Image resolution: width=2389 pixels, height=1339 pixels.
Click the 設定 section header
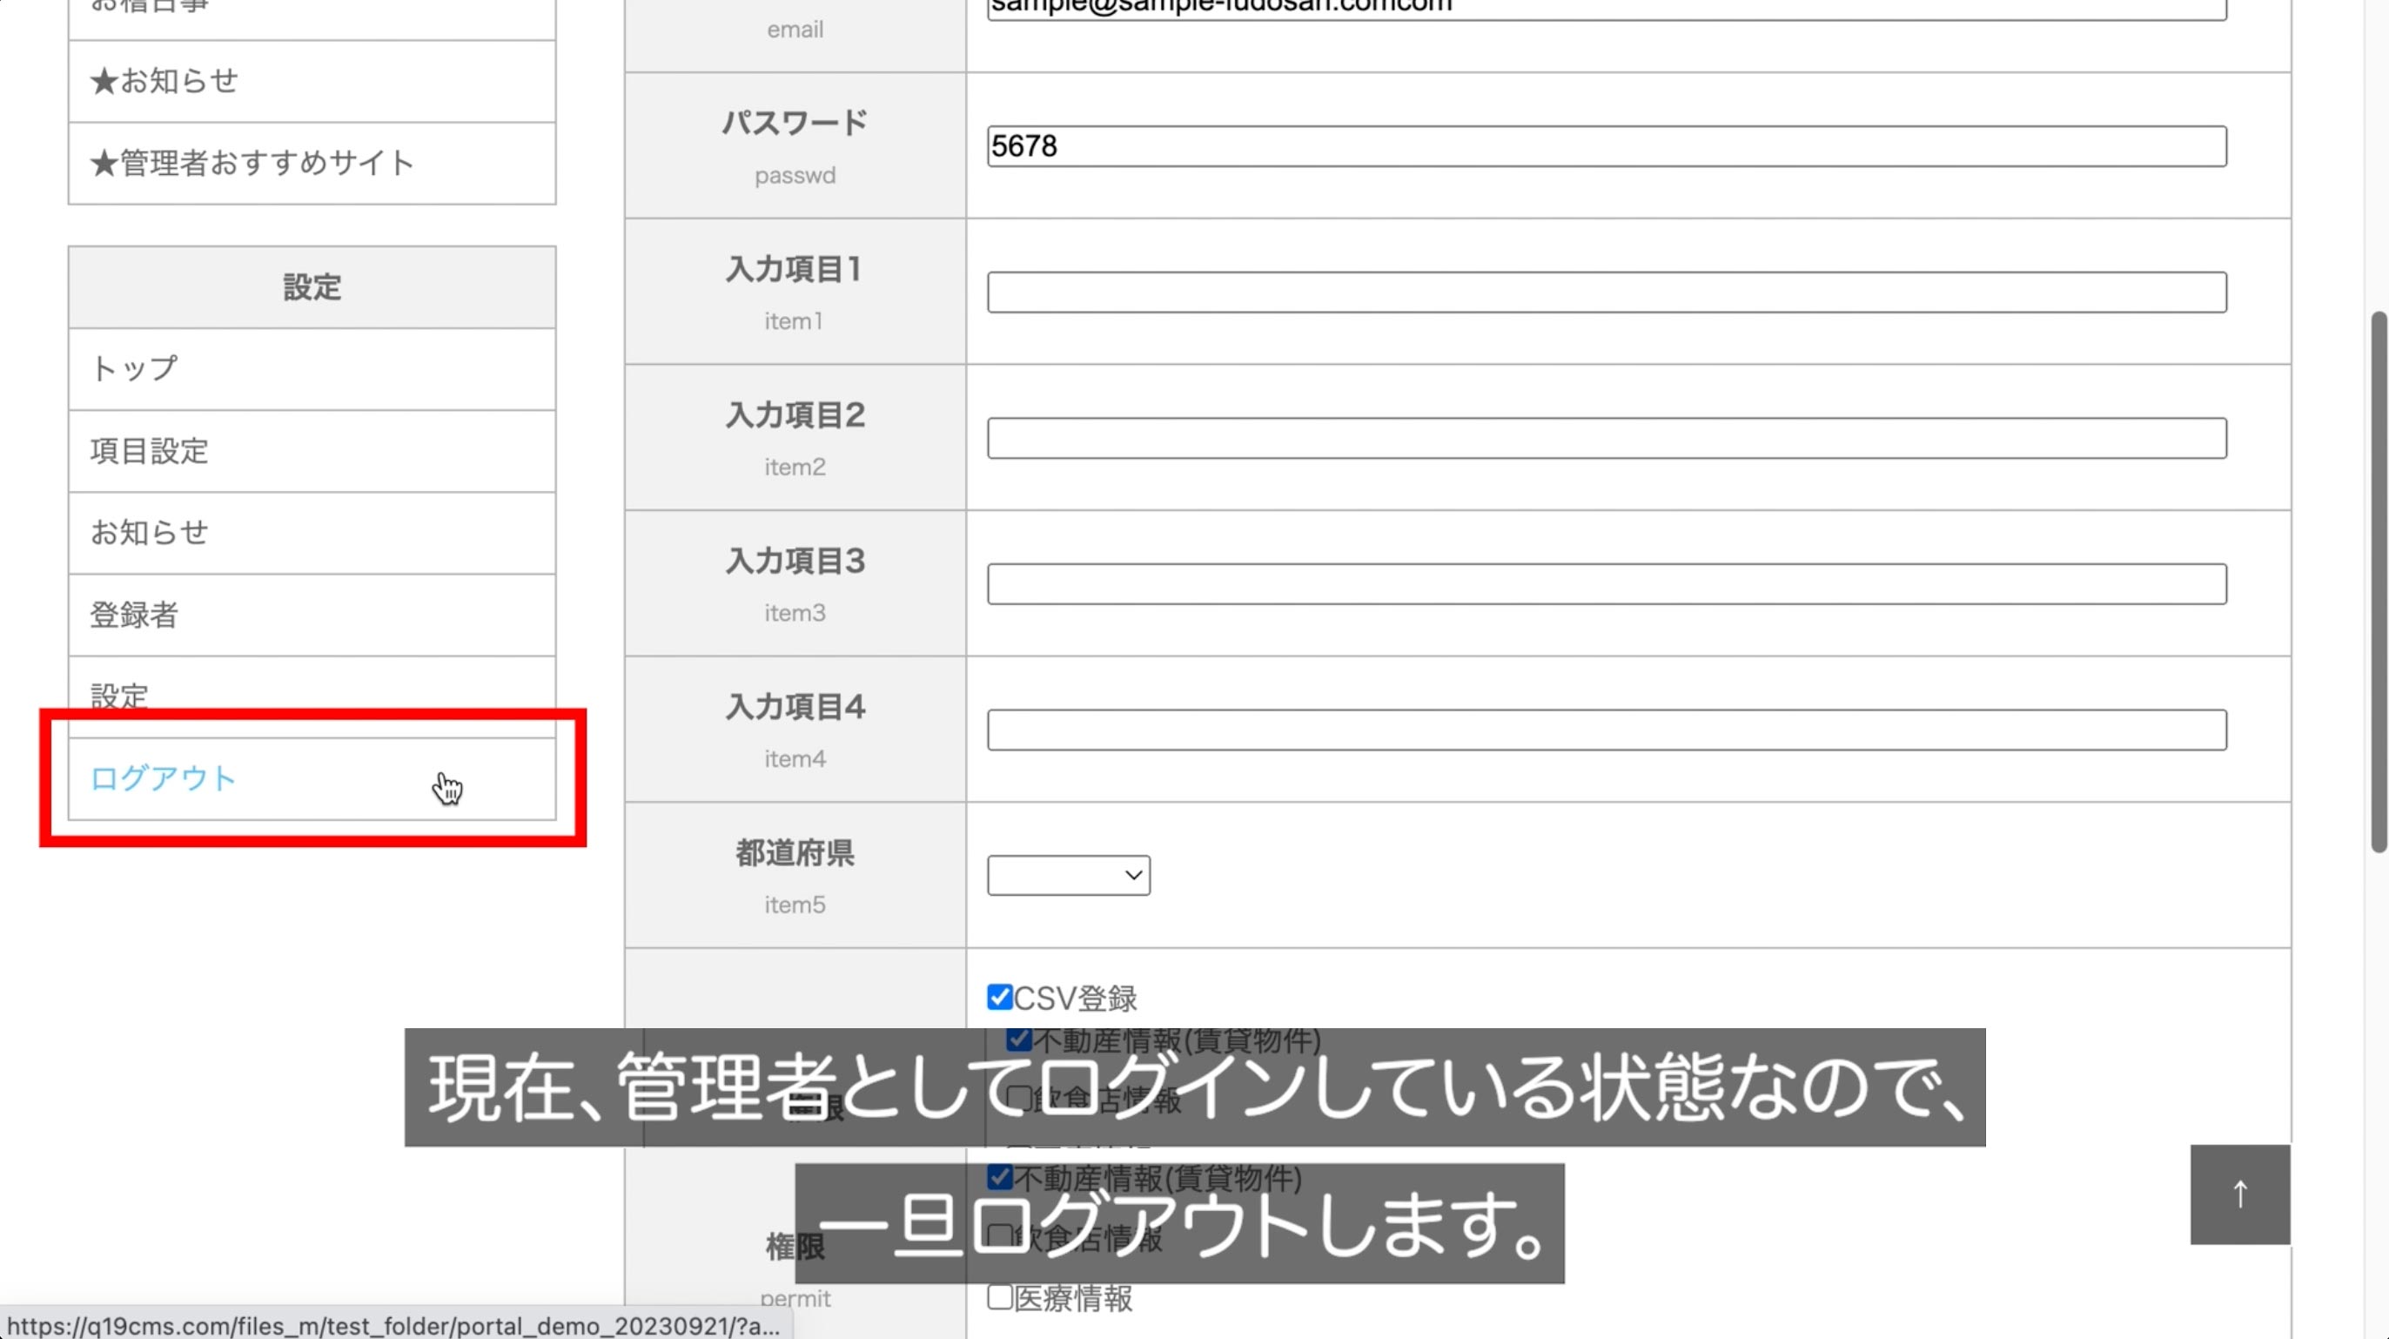pyautogui.click(x=312, y=287)
